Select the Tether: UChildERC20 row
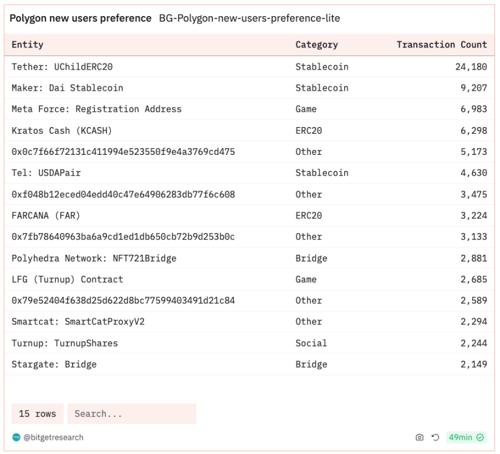 pos(249,67)
